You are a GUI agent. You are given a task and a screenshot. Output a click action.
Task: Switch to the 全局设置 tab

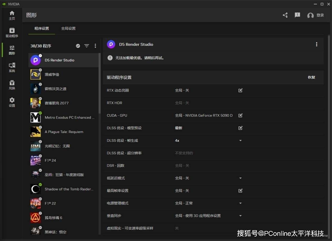click(x=68, y=29)
